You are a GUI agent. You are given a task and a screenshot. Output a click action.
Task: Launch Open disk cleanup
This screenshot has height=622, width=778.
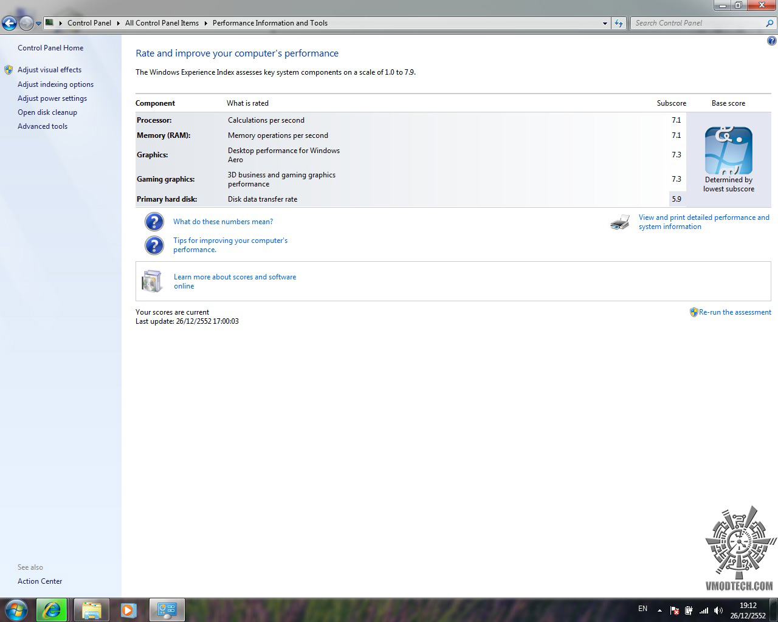coord(47,112)
